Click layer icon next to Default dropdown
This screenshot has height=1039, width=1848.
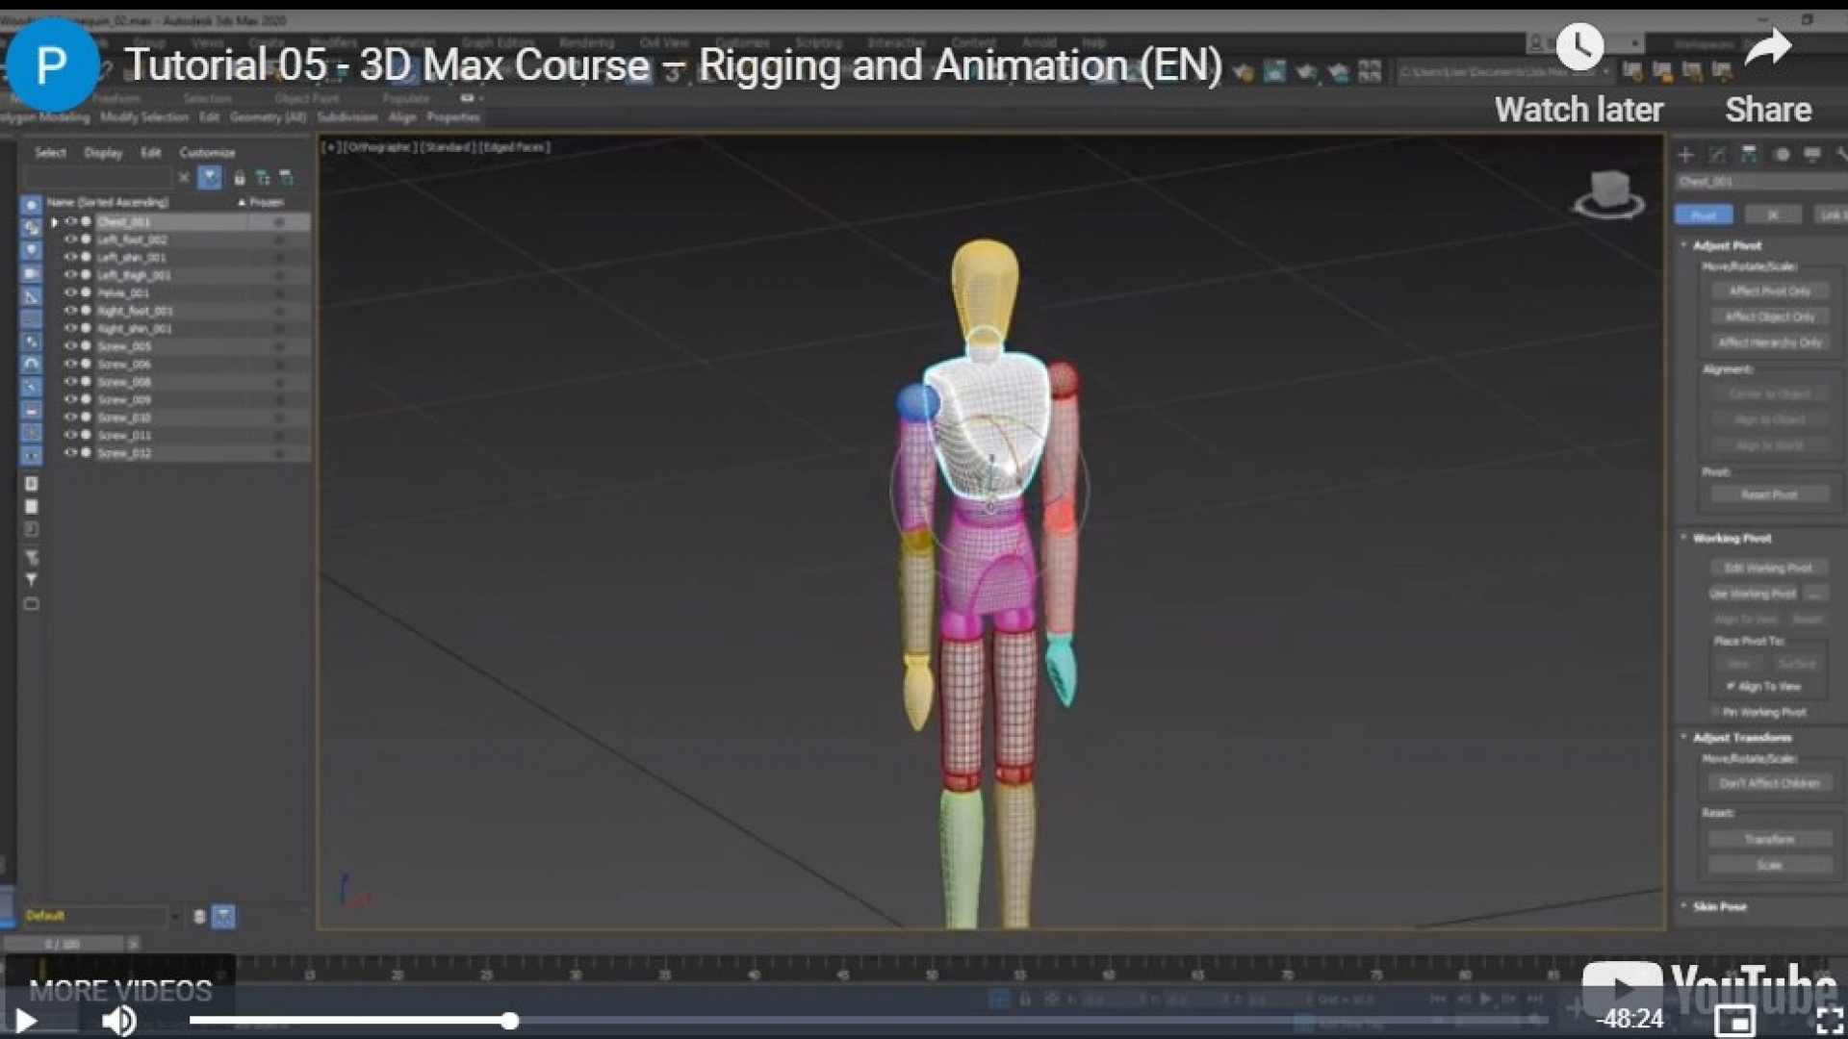point(199,916)
